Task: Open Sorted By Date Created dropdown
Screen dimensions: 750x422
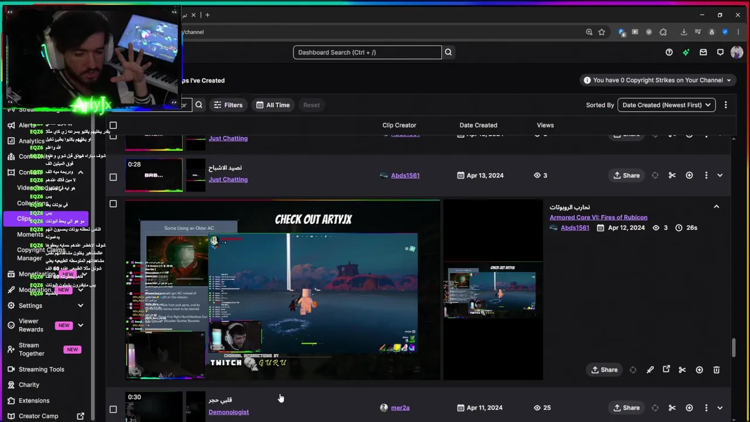Action: (666, 105)
